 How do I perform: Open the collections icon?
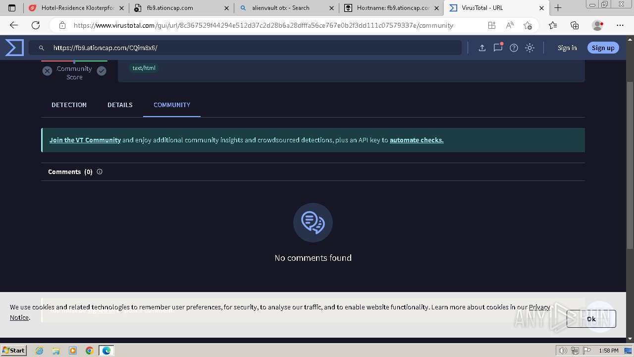point(575,25)
